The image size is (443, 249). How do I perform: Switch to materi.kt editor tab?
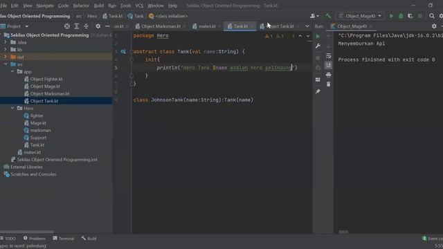click(207, 26)
